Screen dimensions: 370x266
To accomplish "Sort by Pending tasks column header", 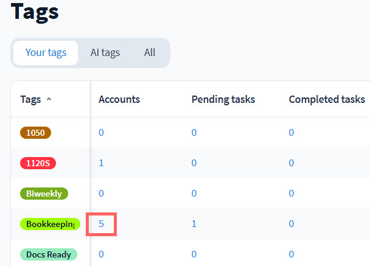I will pos(223,99).
